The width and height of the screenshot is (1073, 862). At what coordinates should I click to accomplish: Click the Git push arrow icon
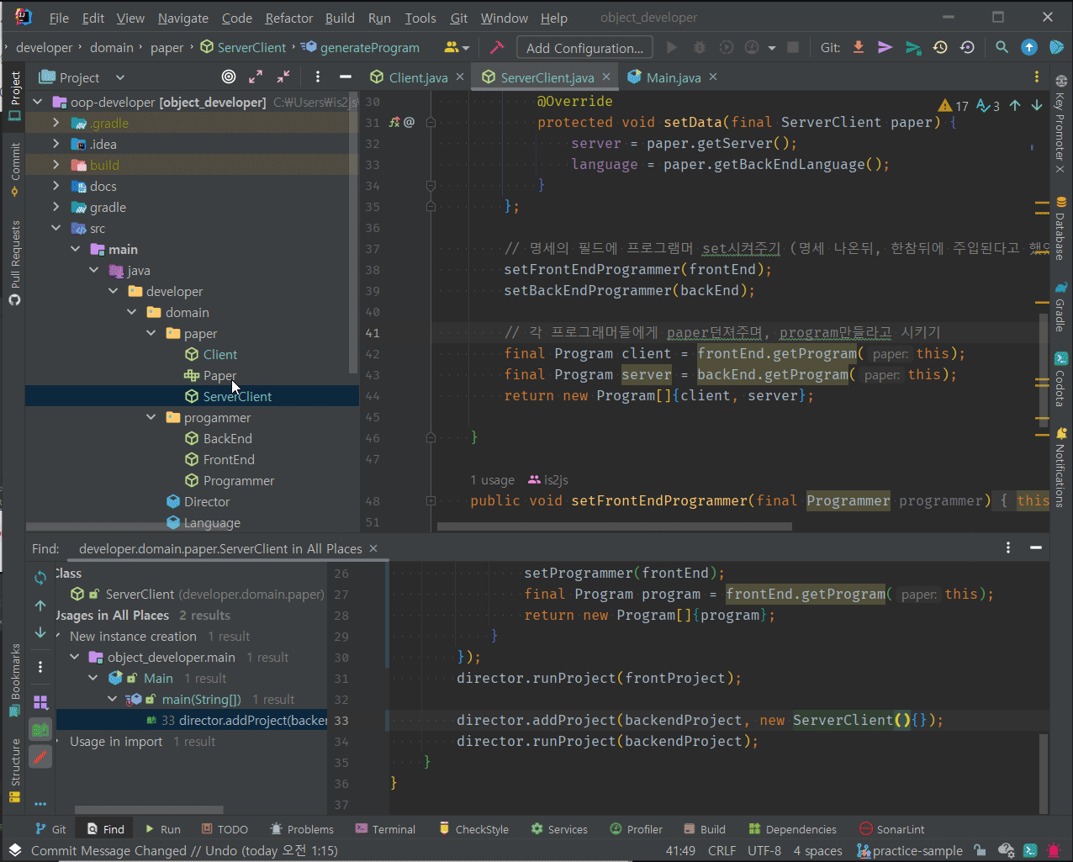point(912,47)
